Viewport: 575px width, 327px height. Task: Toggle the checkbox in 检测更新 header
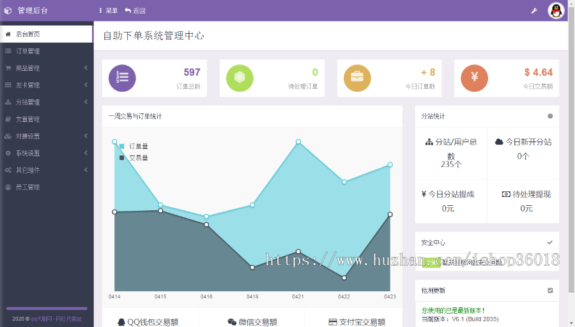[550, 291]
